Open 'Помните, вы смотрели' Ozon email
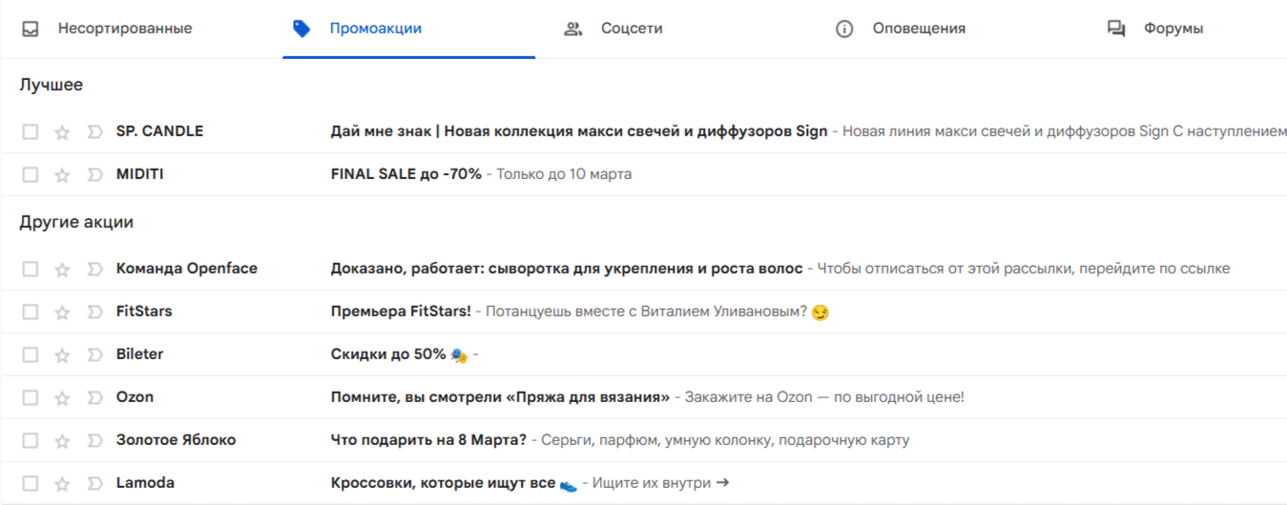Screen dimensions: 1287x505 pos(501,397)
